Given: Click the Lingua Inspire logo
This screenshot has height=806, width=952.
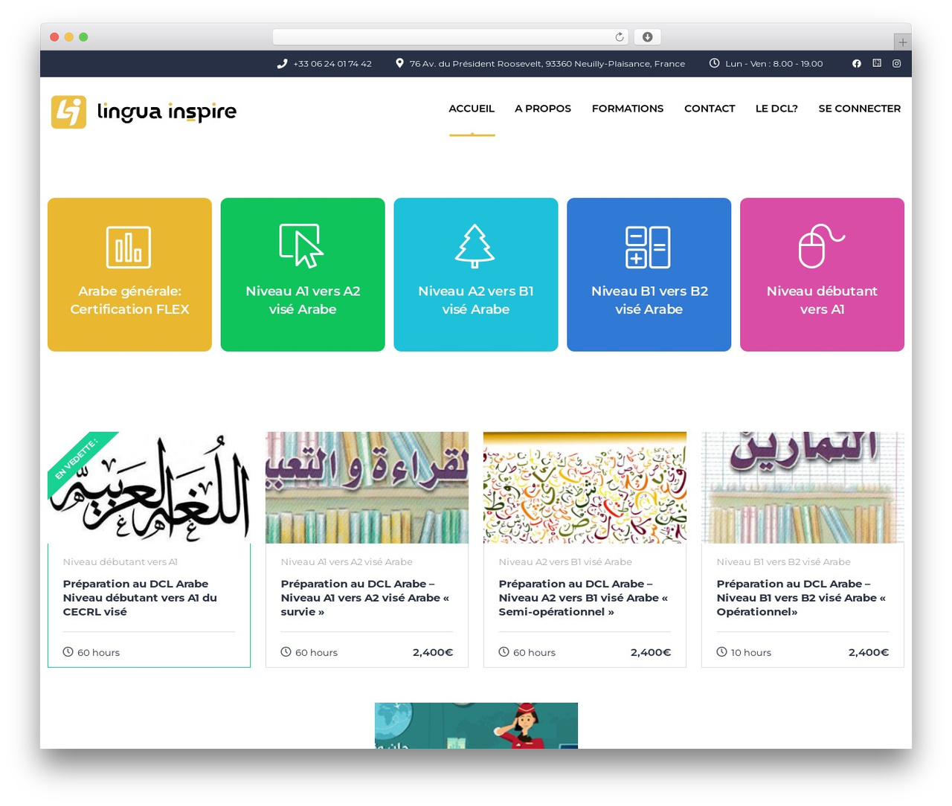Looking at the screenshot, I should click(144, 112).
